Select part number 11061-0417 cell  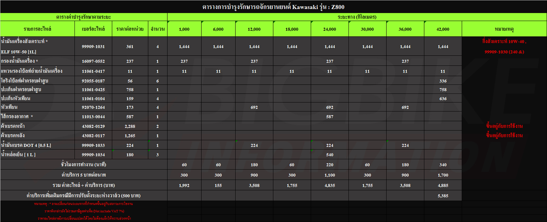93,71
